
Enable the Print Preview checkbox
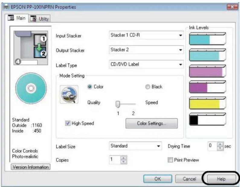pos(170,160)
